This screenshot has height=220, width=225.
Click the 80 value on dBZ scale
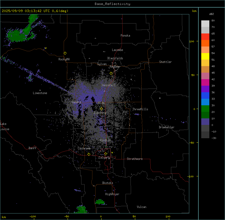213,21
